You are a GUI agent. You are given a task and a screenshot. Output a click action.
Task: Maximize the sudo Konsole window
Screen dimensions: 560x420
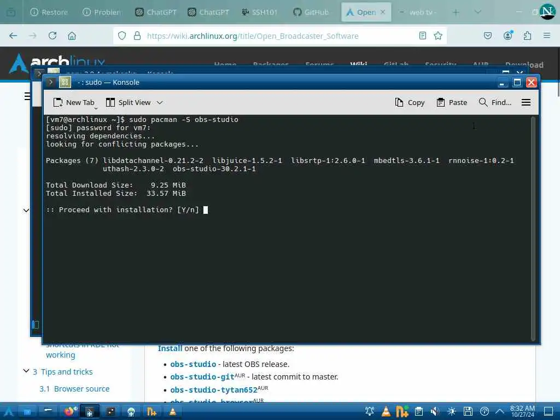tap(517, 83)
